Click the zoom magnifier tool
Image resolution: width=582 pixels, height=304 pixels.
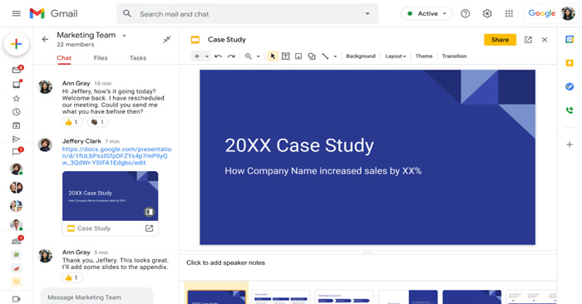[x=249, y=56]
